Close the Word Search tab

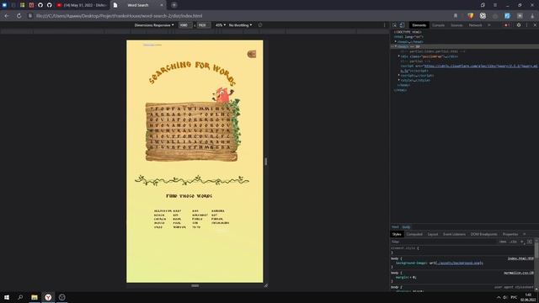[x=162, y=5]
